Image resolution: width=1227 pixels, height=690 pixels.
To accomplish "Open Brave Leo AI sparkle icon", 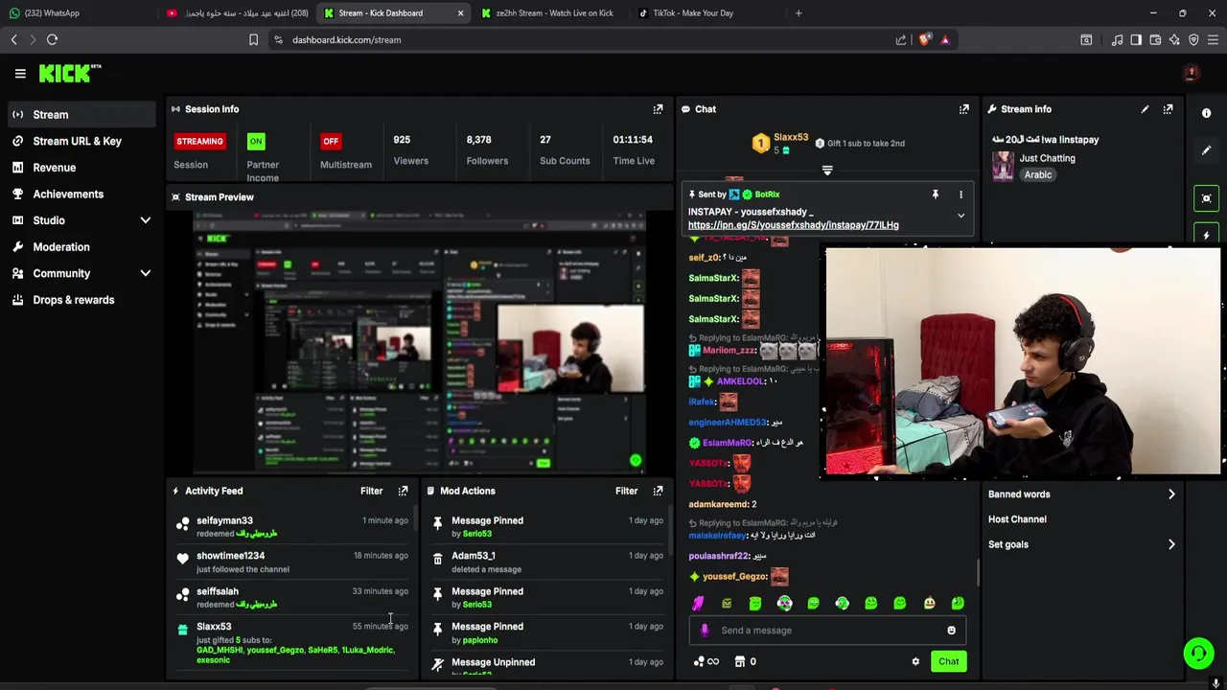I will coord(1174,39).
